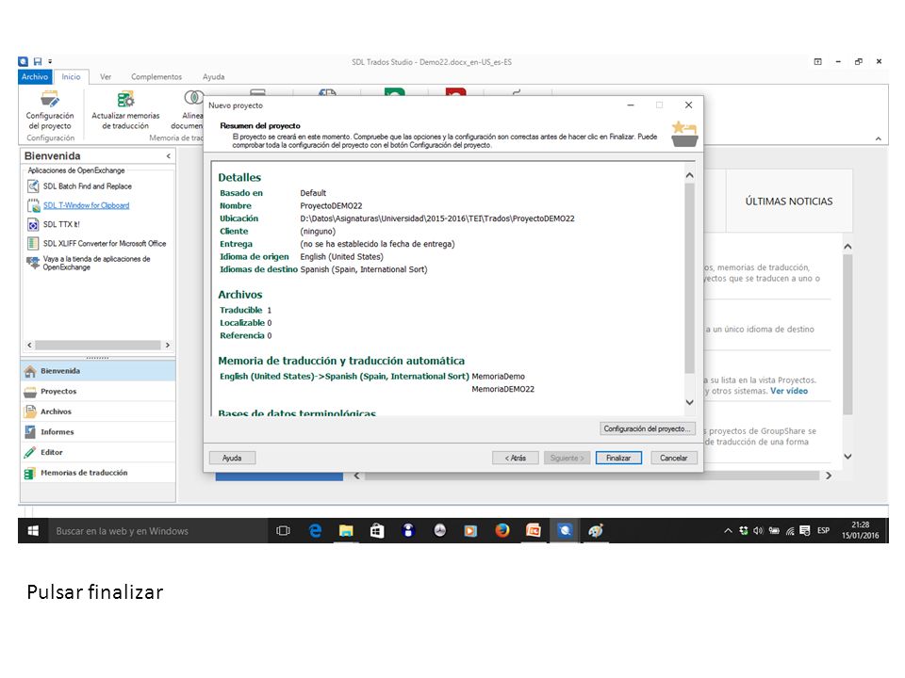Click the news panel scroll down arrow
The height and width of the screenshot is (678, 905).
tap(847, 456)
